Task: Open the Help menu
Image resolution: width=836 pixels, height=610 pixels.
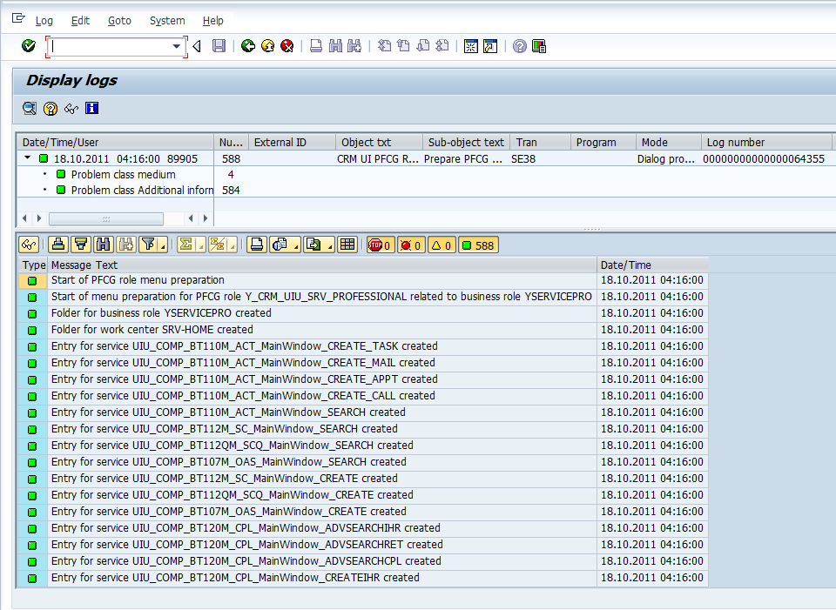Action: tap(212, 21)
